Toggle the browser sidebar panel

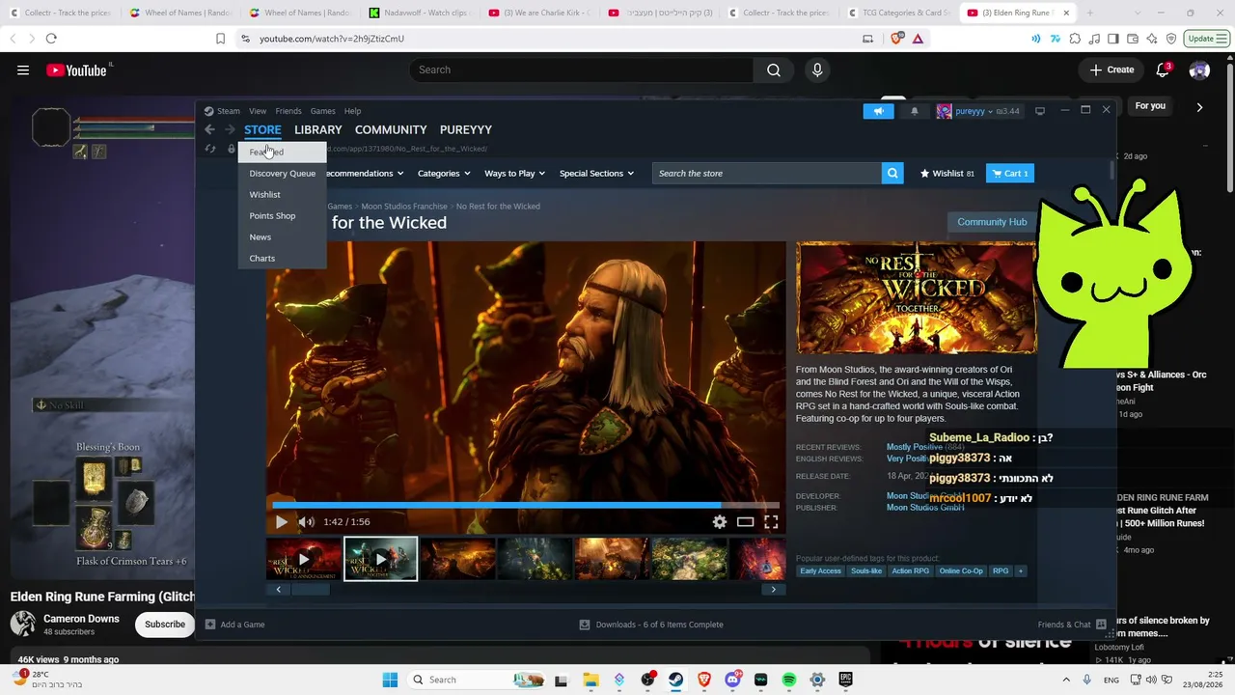1113,39
